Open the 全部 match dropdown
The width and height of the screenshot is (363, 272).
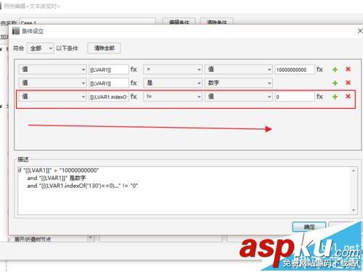coord(40,49)
